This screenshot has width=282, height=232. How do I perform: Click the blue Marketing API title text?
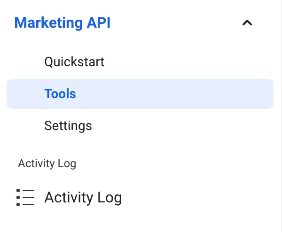62,23
